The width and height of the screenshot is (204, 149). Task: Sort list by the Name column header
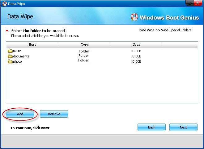(32, 45)
